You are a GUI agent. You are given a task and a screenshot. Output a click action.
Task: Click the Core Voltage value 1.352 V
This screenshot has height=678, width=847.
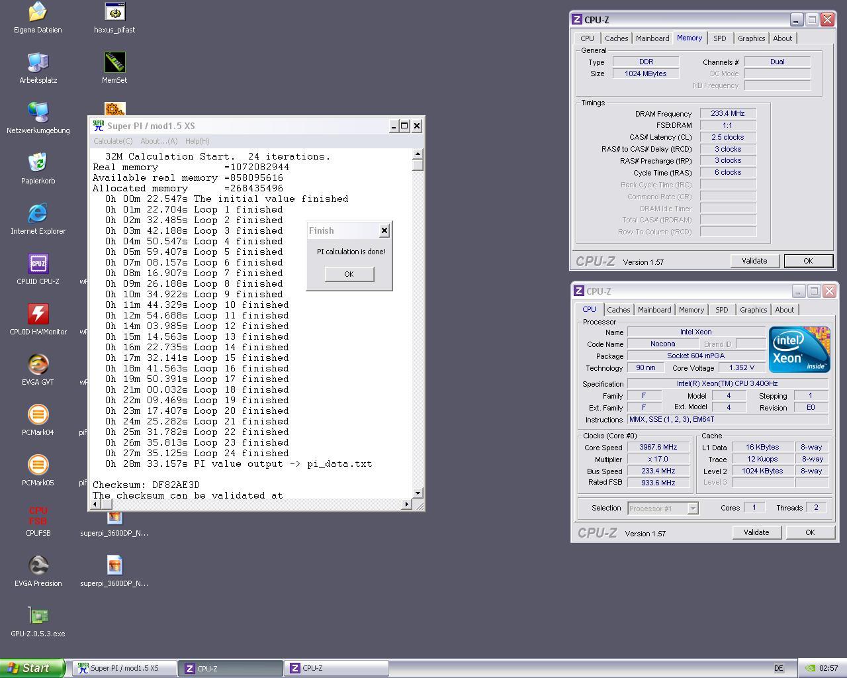pyautogui.click(x=740, y=367)
